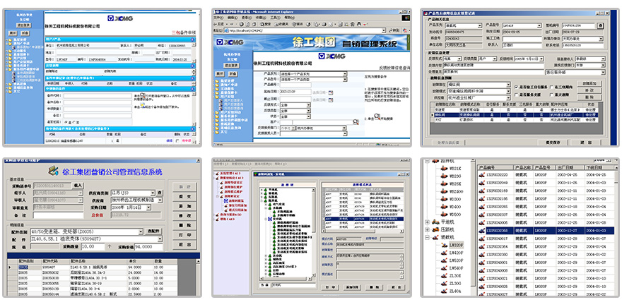Viewport: 622px width, 307px height.
Task: Open the 供应商类别 dropdown in the purchase order form
Action: tap(153, 193)
